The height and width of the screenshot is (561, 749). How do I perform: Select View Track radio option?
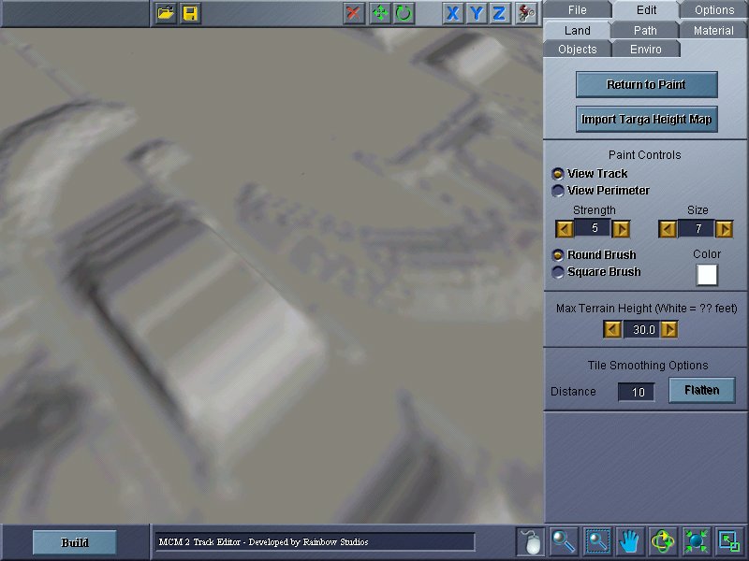pos(557,174)
